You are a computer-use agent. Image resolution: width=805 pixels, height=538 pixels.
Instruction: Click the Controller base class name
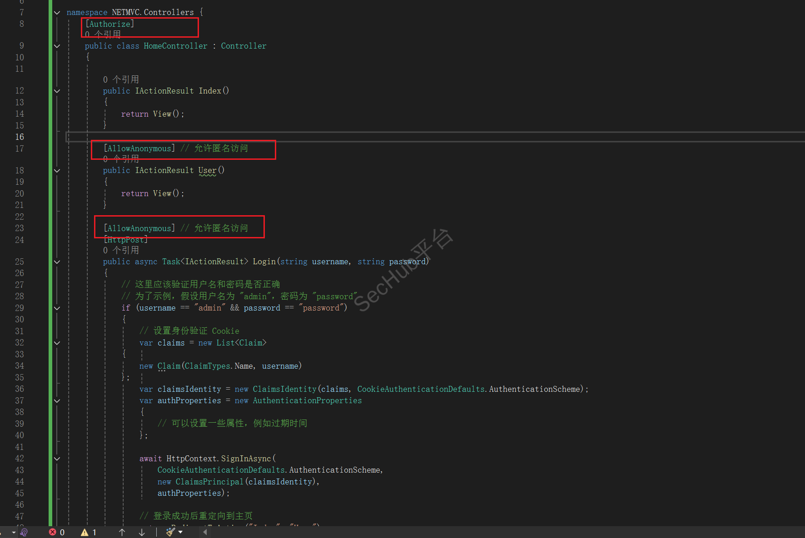coord(243,46)
